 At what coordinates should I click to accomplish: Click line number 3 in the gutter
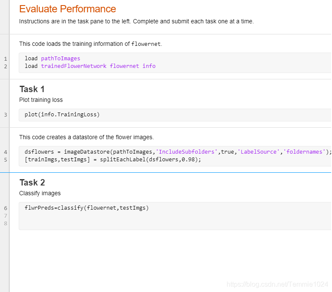(6, 115)
